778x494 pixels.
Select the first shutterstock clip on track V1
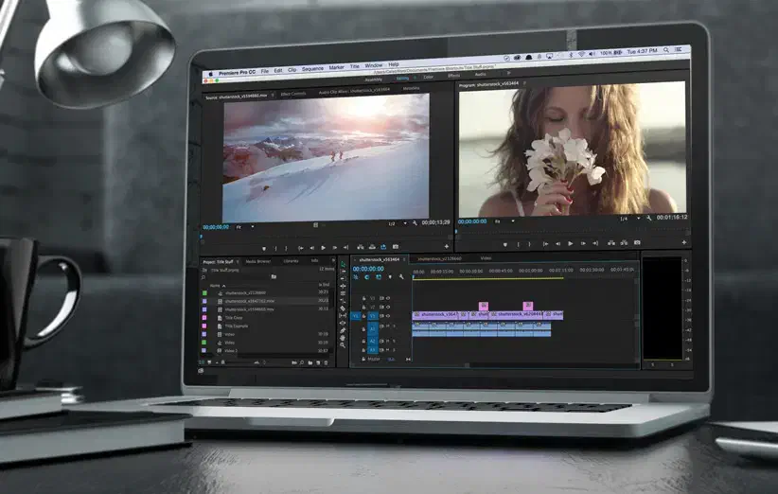pos(436,314)
